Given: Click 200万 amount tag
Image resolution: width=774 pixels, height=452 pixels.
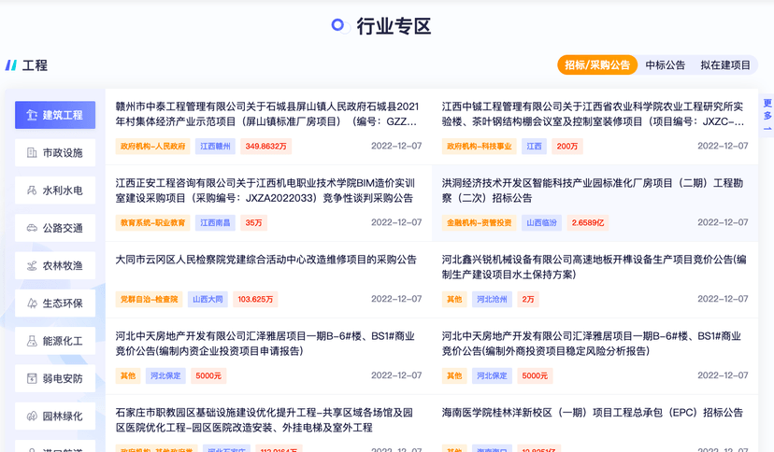Looking at the screenshot, I should click(x=567, y=147).
